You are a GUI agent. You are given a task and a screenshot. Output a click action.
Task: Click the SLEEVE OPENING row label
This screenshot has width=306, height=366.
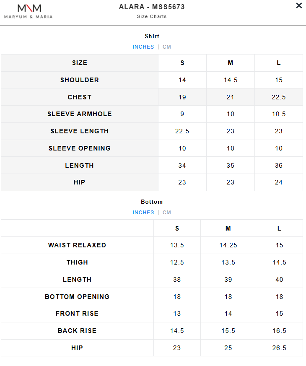pos(80,148)
